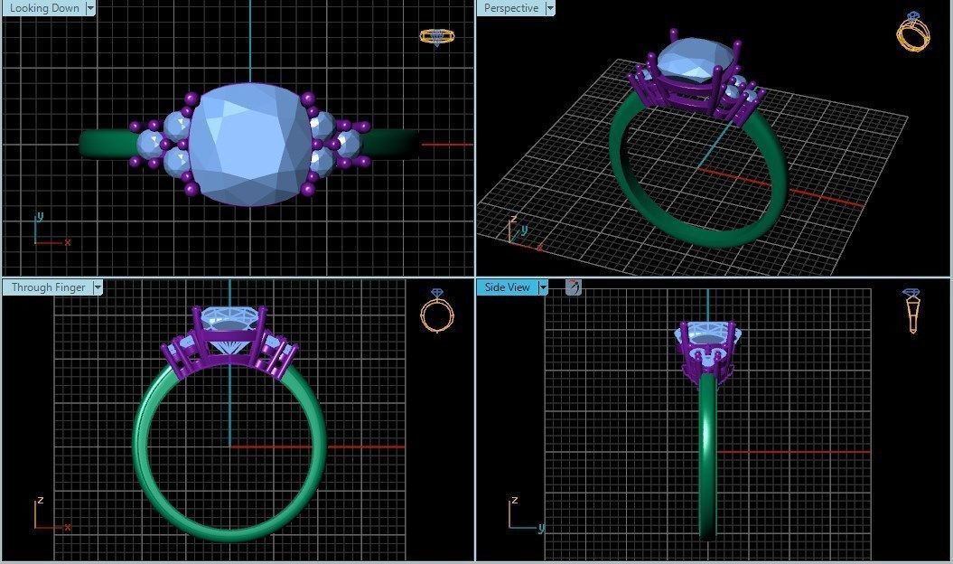This screenshot has height=564, width=953.
Task: Open the Side View viewport dropdown arrow
Action: tap(544, 287)
